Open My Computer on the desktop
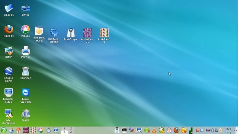238x134 pixels. click(9, 114)
